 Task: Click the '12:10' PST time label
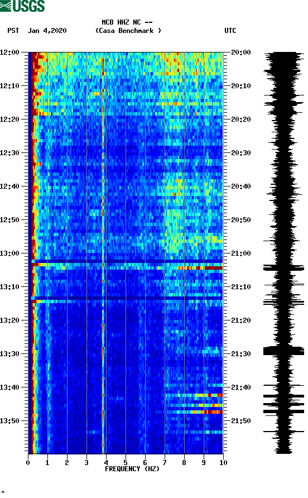[x=10, y=86]
